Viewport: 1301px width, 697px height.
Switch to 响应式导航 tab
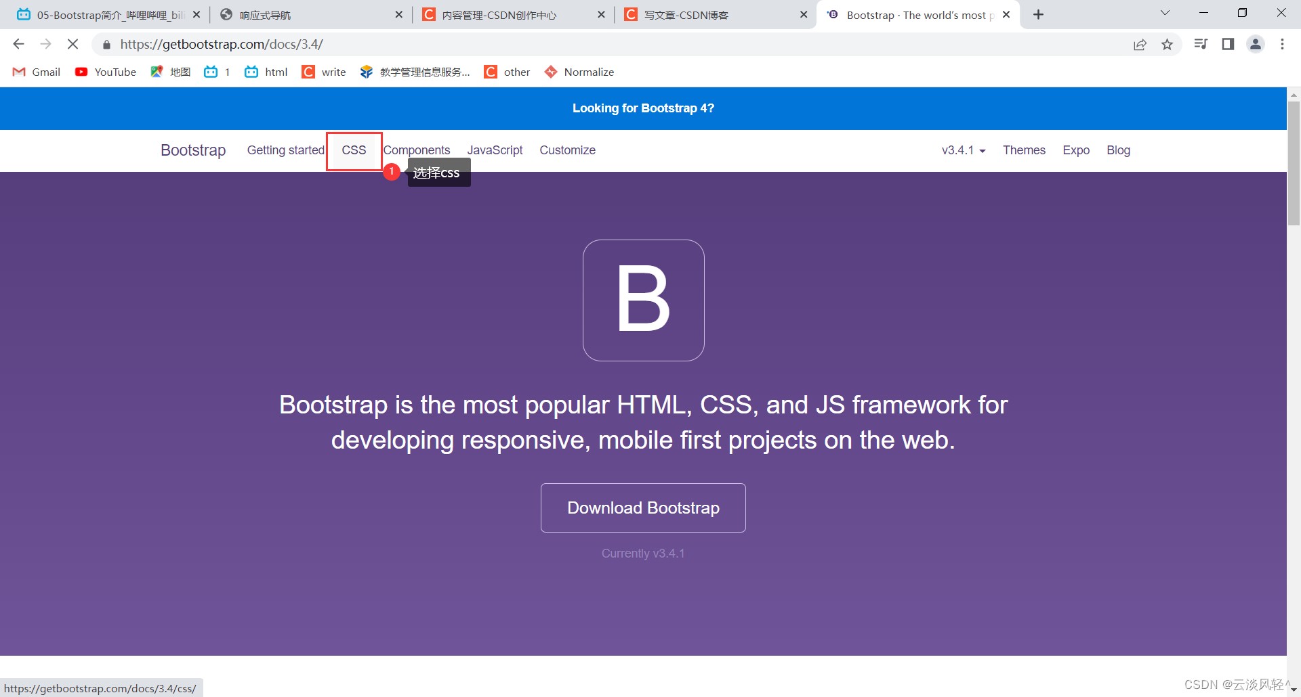pyautogui.click(x=310, y=14)
